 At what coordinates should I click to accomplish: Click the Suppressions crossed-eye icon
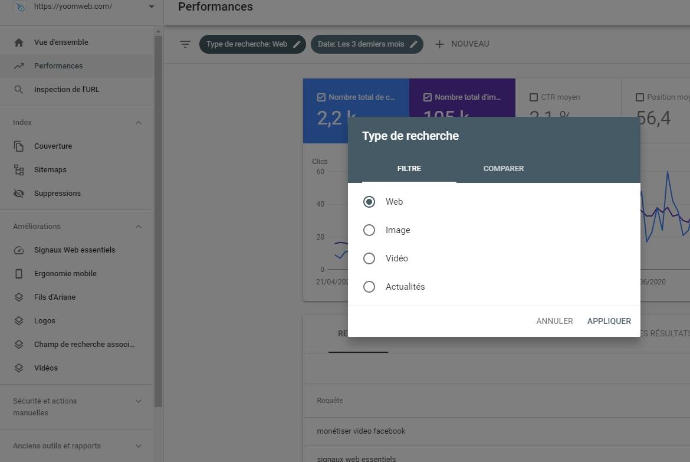(19, 194)
